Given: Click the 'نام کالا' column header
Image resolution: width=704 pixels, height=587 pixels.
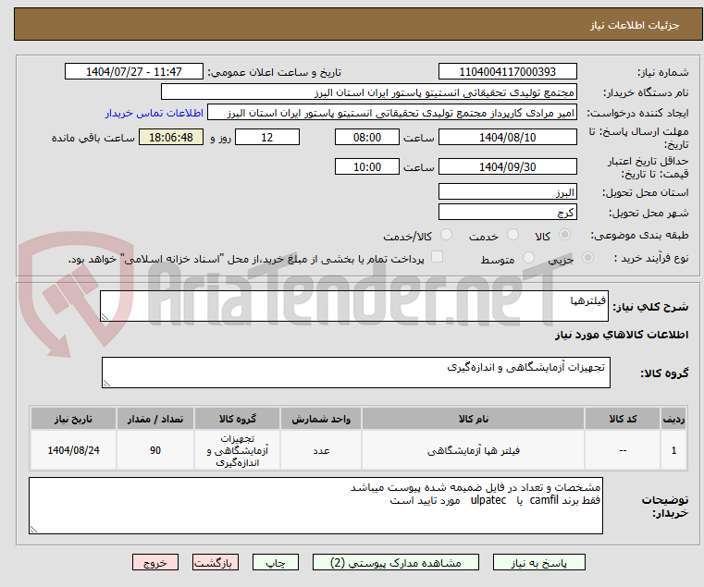Looking at the screenshot, I should [474, 419].
